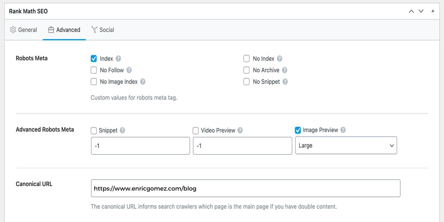Click the Advanced Robots Meta label
This screenshot has width=444, height=222.
coord(45,129)
